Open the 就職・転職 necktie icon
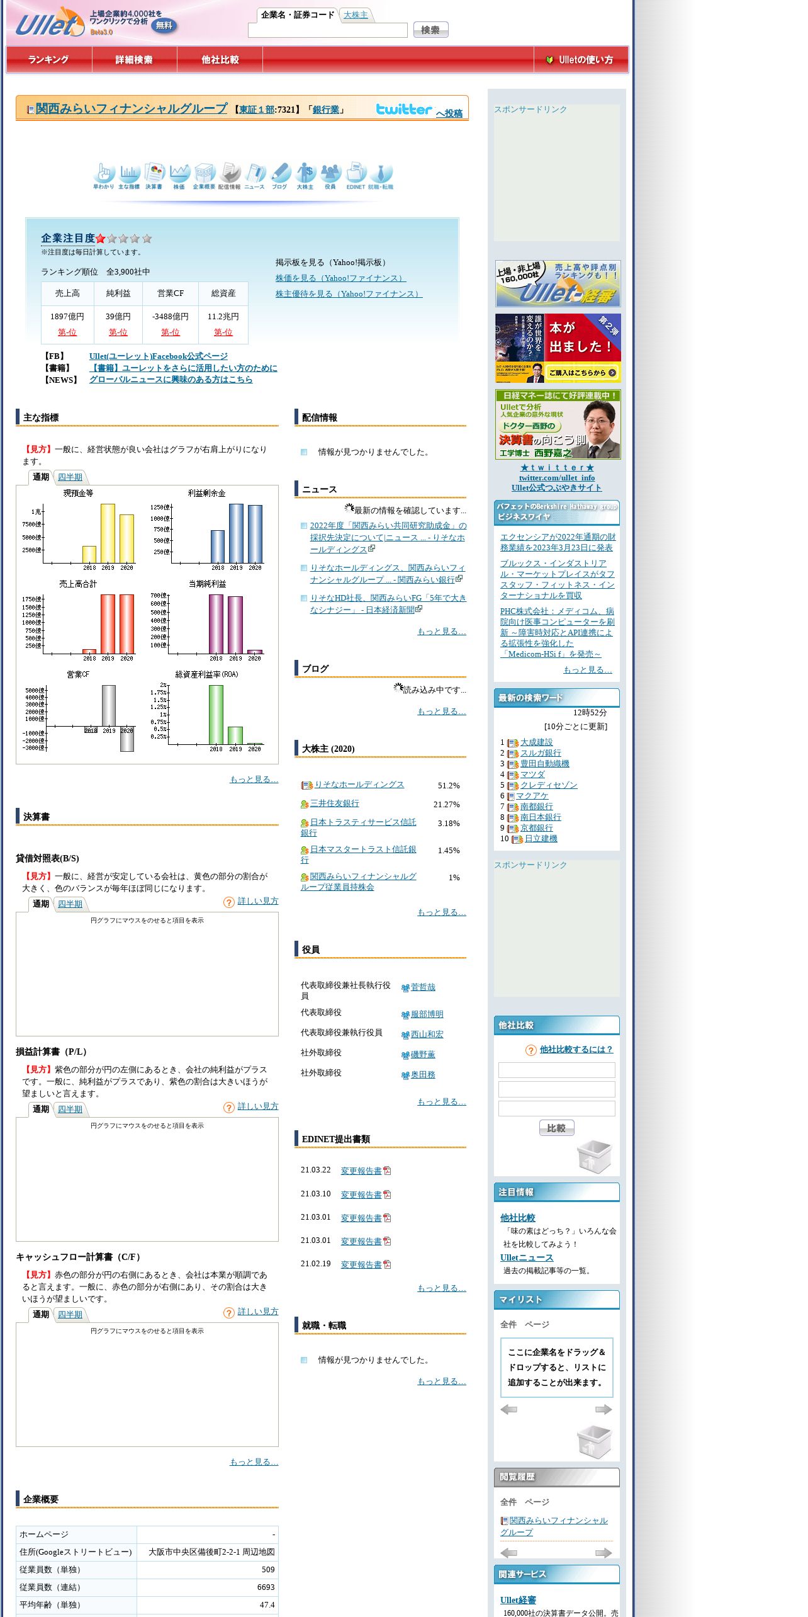The image size is (808, 1617). click(381, 176)
